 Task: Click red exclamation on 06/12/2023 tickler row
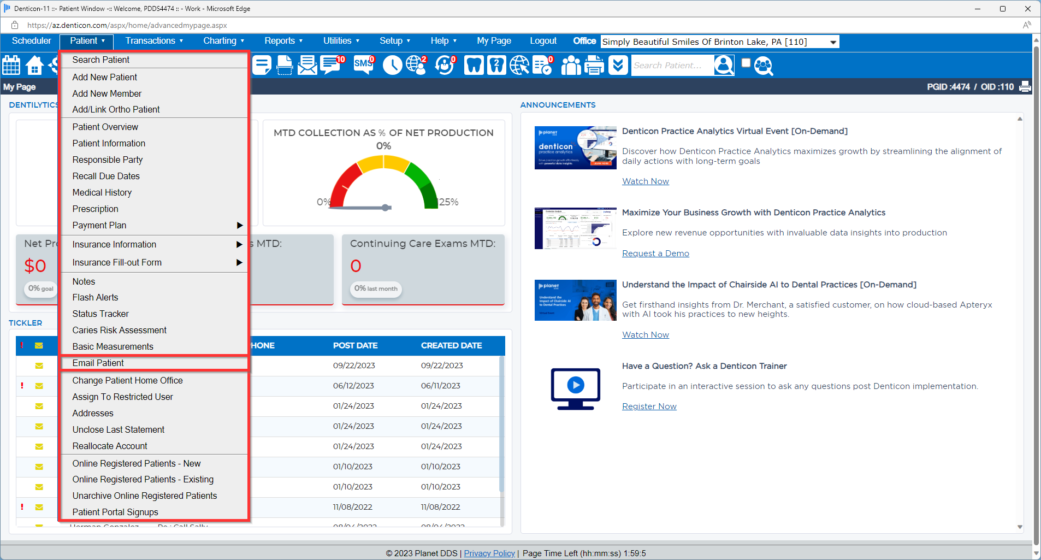coord(22,386)
